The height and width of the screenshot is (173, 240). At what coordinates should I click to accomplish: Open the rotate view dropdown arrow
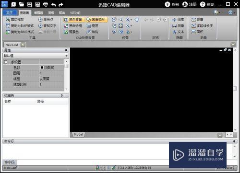(132, 32)
